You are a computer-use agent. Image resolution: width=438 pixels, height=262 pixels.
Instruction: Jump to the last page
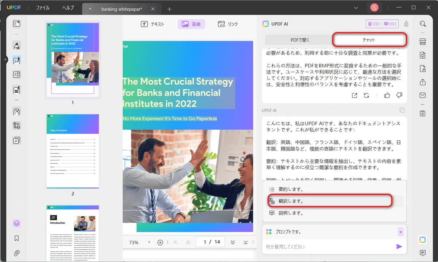tap(246, 242)
